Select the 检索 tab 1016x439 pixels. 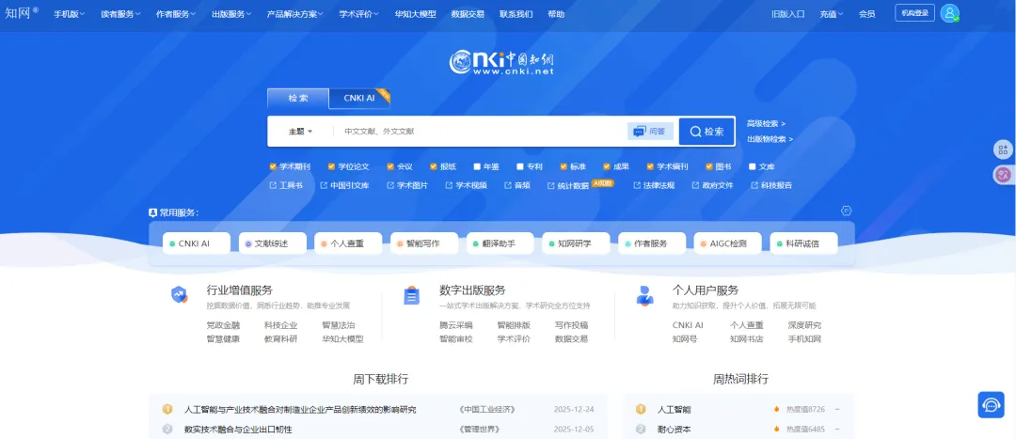(298, 99)
